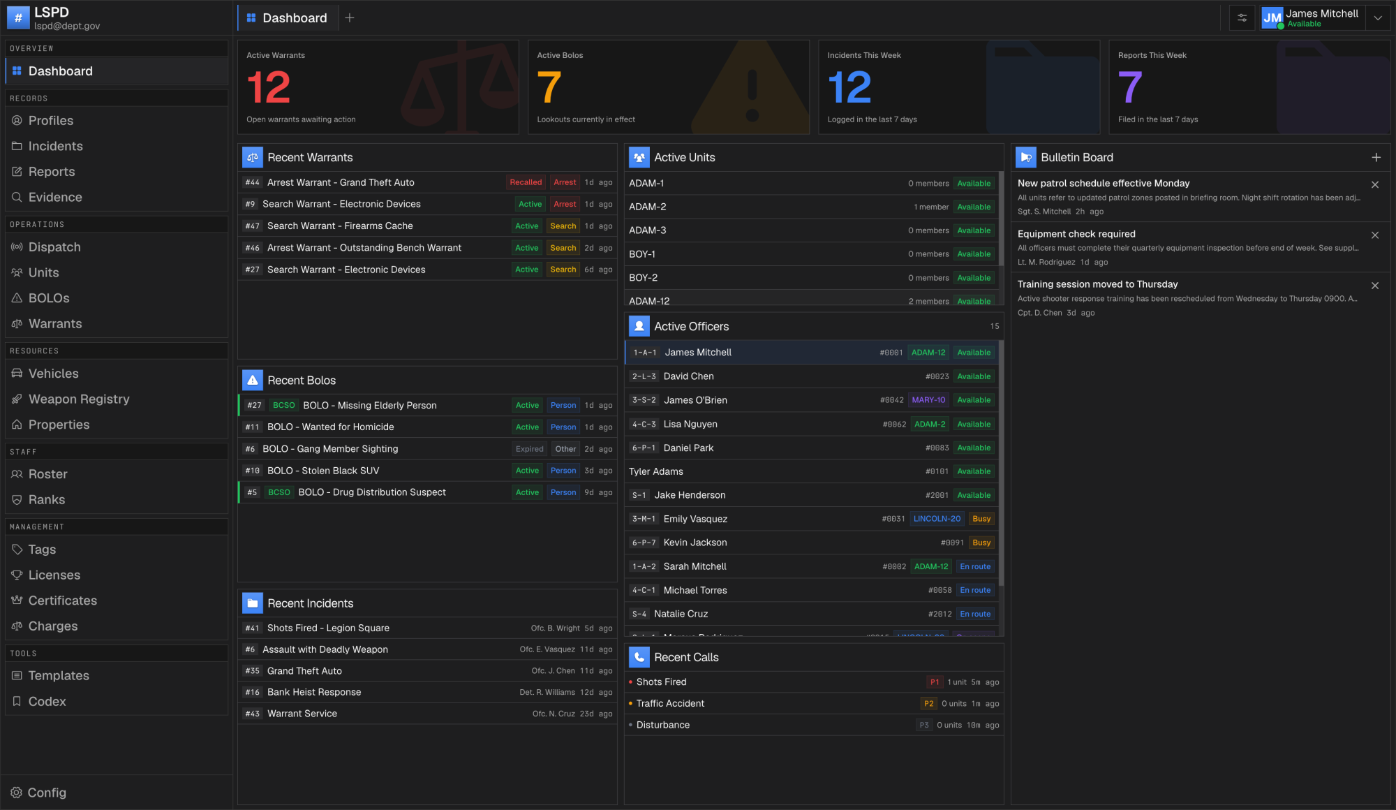Open the Disturbance call
The height and width of the screenshot is (810, 1396).
pyautogui.click(x=814, y=726)
